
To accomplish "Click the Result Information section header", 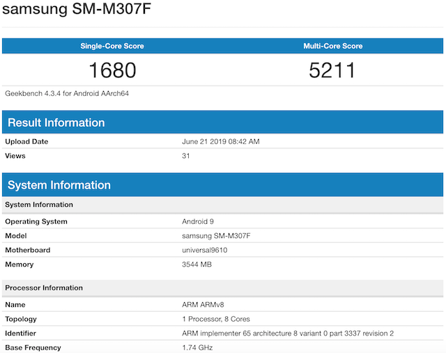I will (56, 123).
